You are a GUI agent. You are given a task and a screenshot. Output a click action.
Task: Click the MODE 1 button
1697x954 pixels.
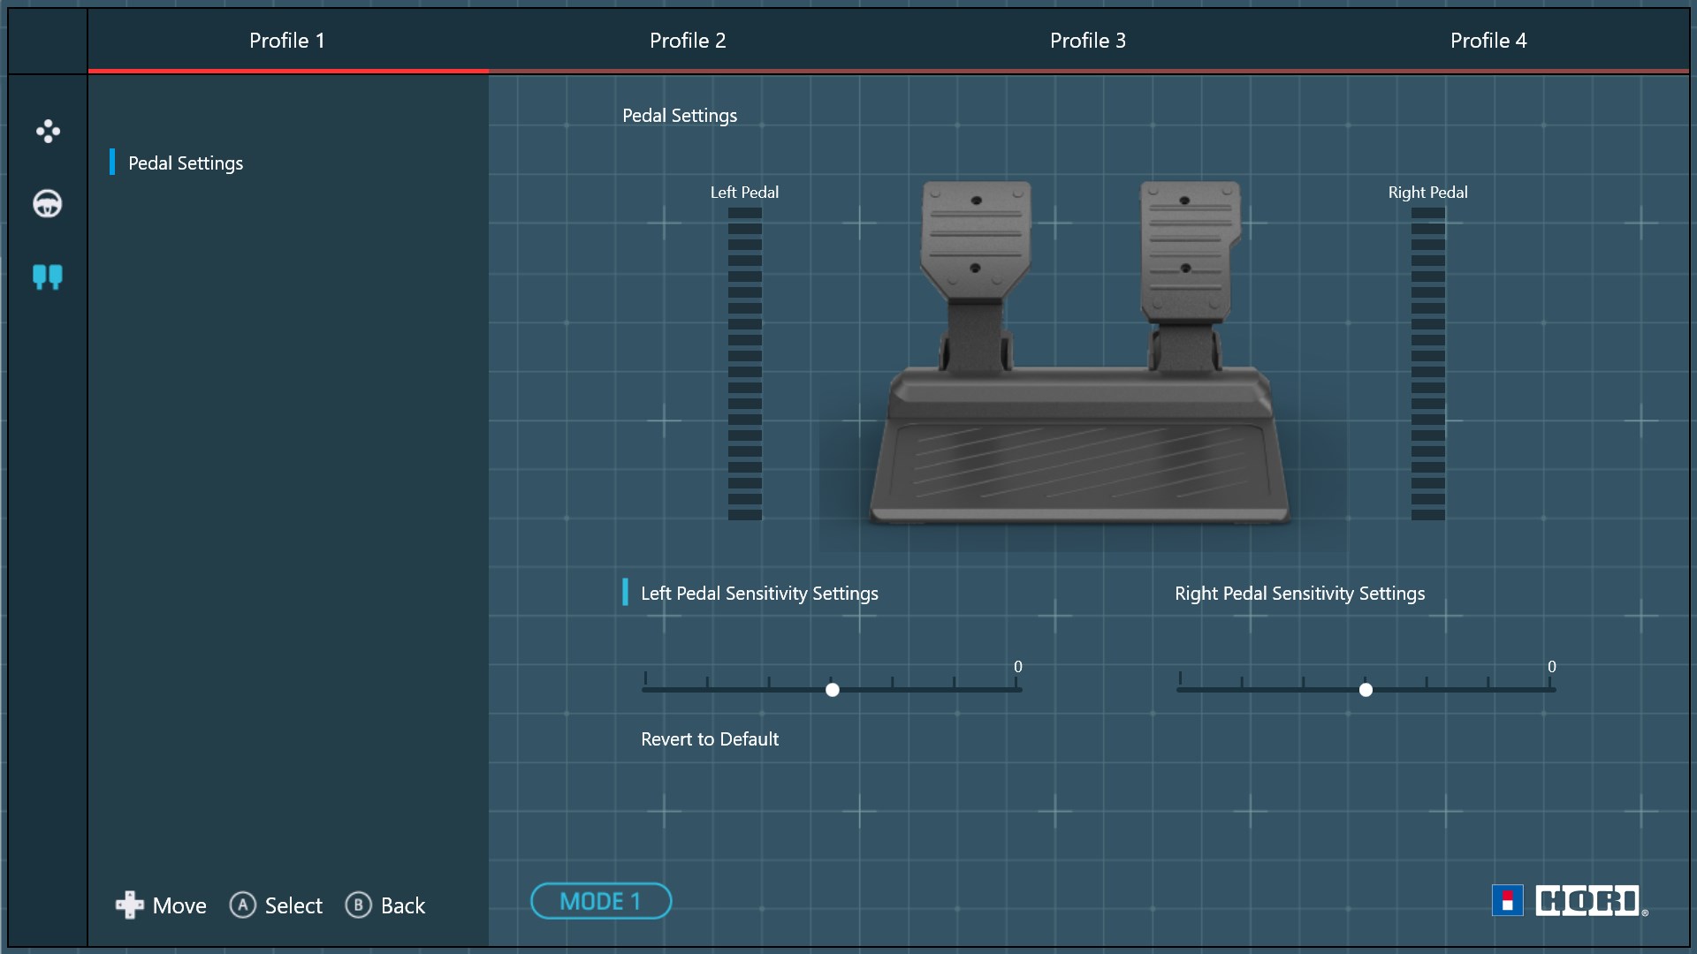[x=601, y=901]
